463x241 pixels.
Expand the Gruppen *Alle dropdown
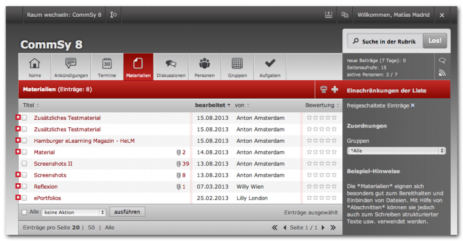396,150
